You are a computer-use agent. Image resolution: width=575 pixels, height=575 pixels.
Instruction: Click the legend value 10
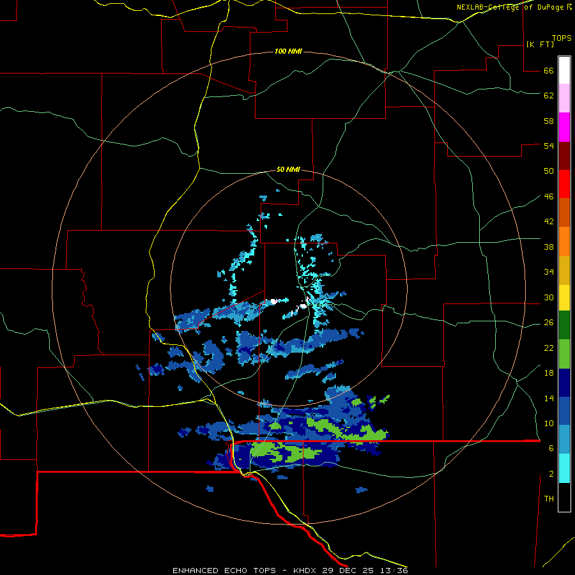click(x=549, y=423)
